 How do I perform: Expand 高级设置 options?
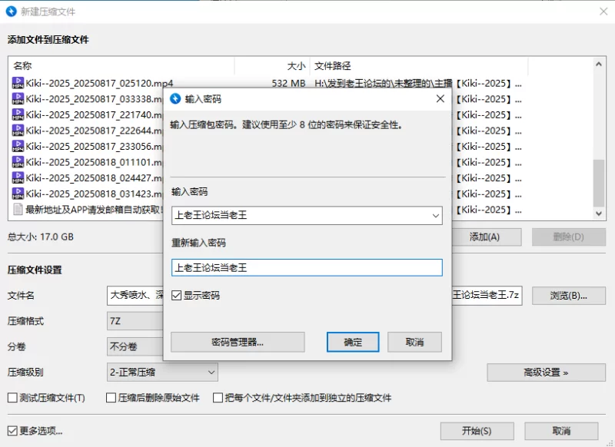click(546, 372)
